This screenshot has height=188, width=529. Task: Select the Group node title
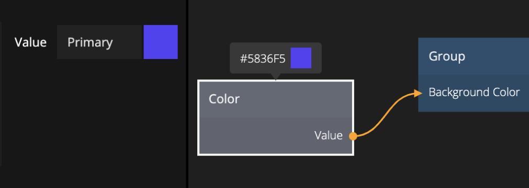pyautogui.click(x=447, y=56)
